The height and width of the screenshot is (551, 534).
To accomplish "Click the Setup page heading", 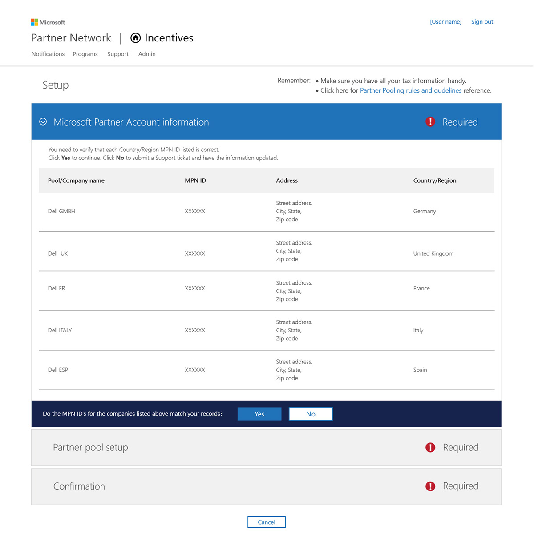I will (x=56, y=85).
